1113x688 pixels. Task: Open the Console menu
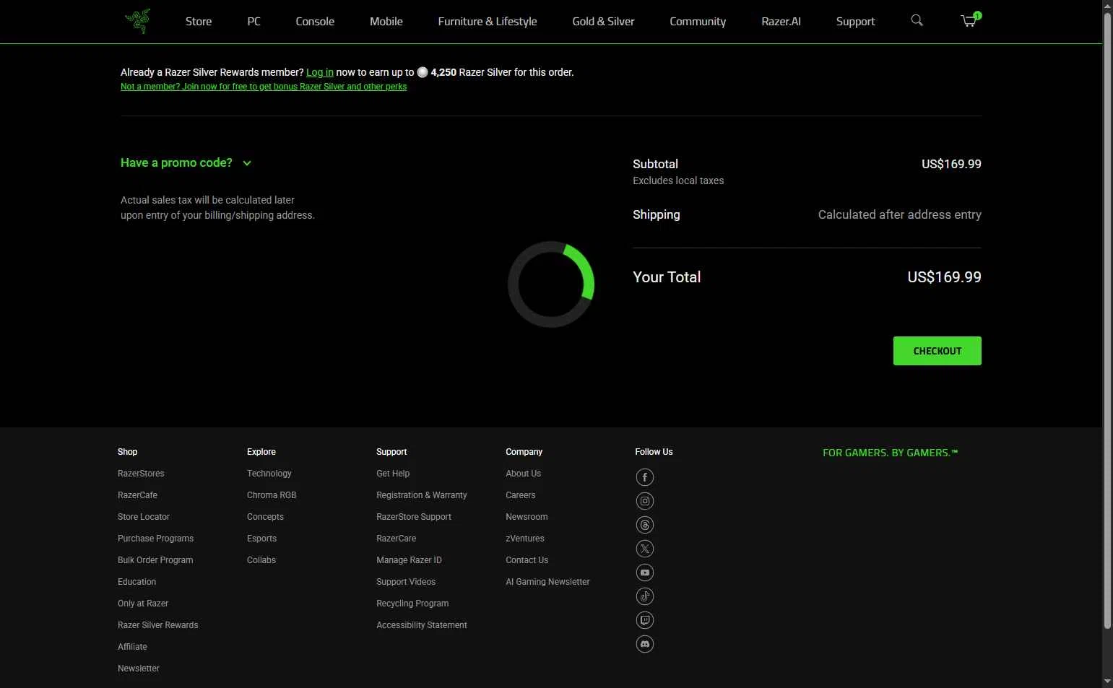tap(315, 22)
